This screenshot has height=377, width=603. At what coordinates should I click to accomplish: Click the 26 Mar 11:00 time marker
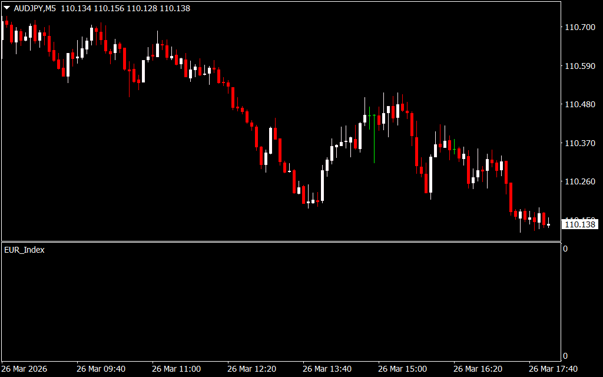[x=176, y=369]
